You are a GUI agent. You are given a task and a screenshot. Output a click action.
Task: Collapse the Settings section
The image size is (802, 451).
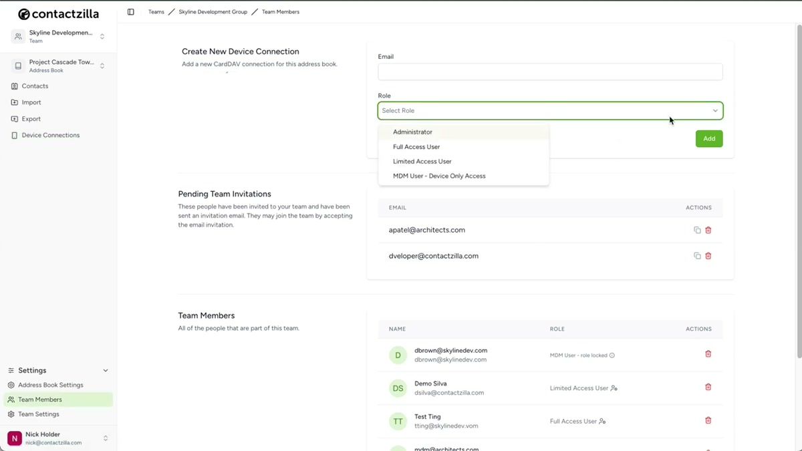click(105, 369)
